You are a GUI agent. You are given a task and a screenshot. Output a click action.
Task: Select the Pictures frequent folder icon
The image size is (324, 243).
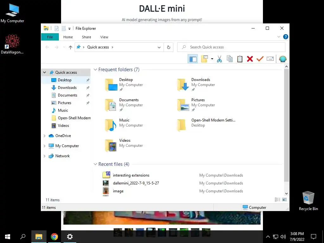183,105
